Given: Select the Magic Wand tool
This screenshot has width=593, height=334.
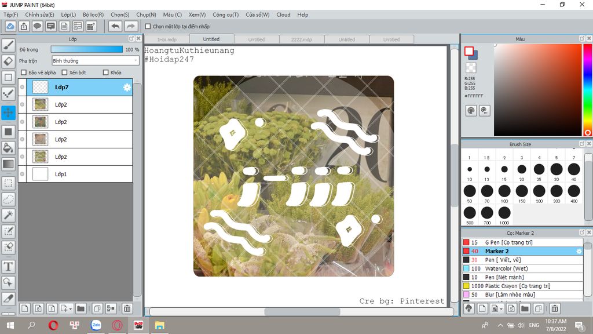Looking at the screenshot, I should point(8,215).
